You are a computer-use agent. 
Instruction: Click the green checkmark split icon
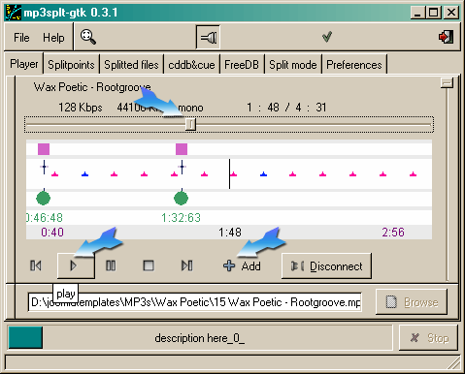pos(327,37)
